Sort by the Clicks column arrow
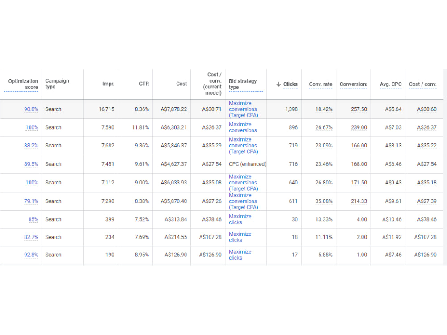Viewport: 447px width, 335px height. (x=278, y=84)
